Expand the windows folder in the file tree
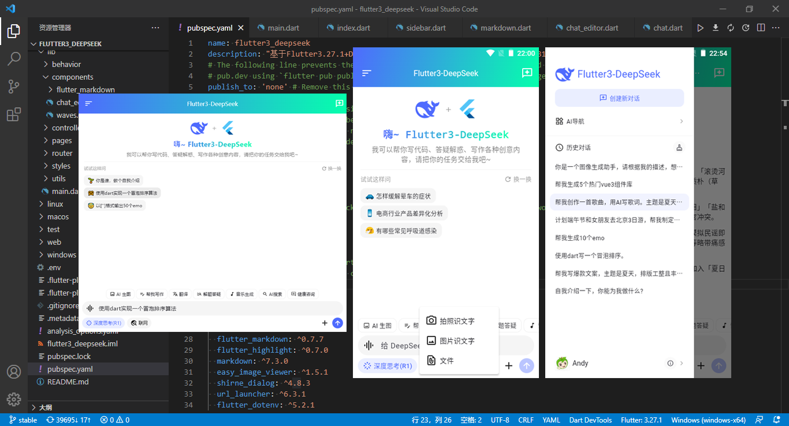 coord(61,255)
